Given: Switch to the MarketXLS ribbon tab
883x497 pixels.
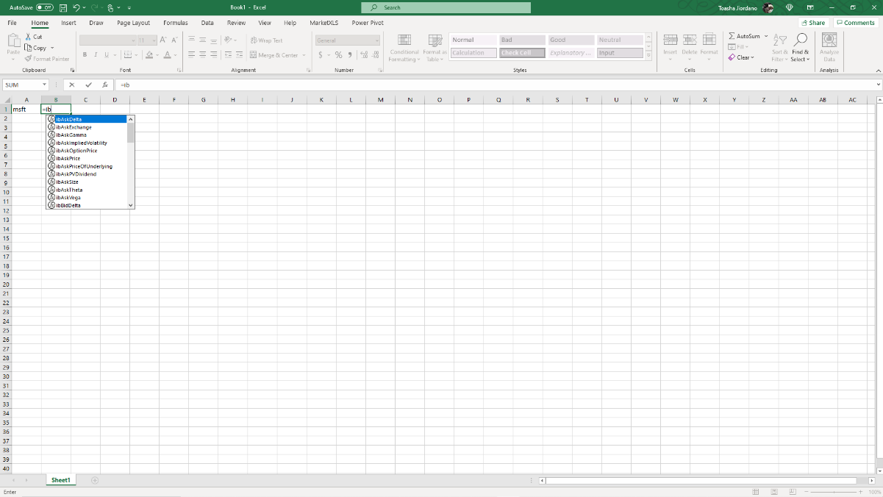Looking at the screenshot, I should click(x=323, y=23).
